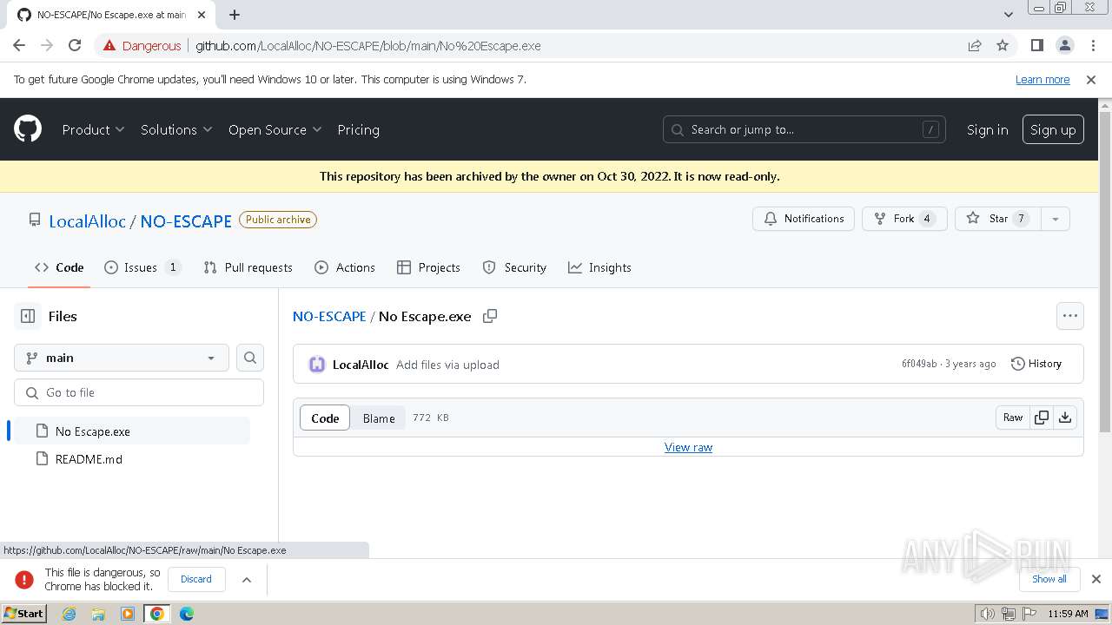Open Chrome three-dot menu
Viewport: 1112px width, 625px height.
(1091, 46)
